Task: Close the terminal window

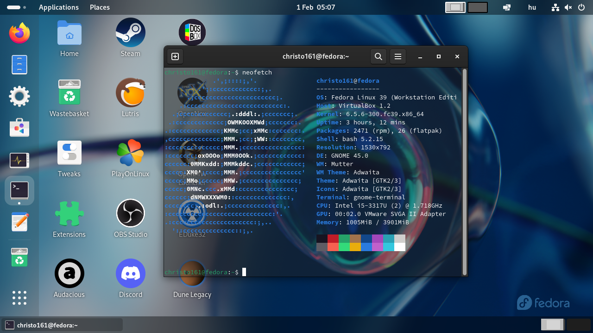Action: pyautogui.click(x=457, y=56)
